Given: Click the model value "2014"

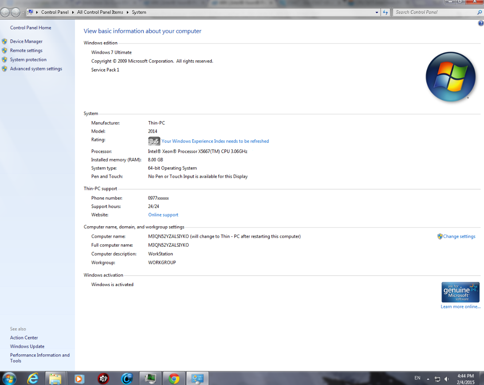Looking at the screenshot, I should coord(153,131).
